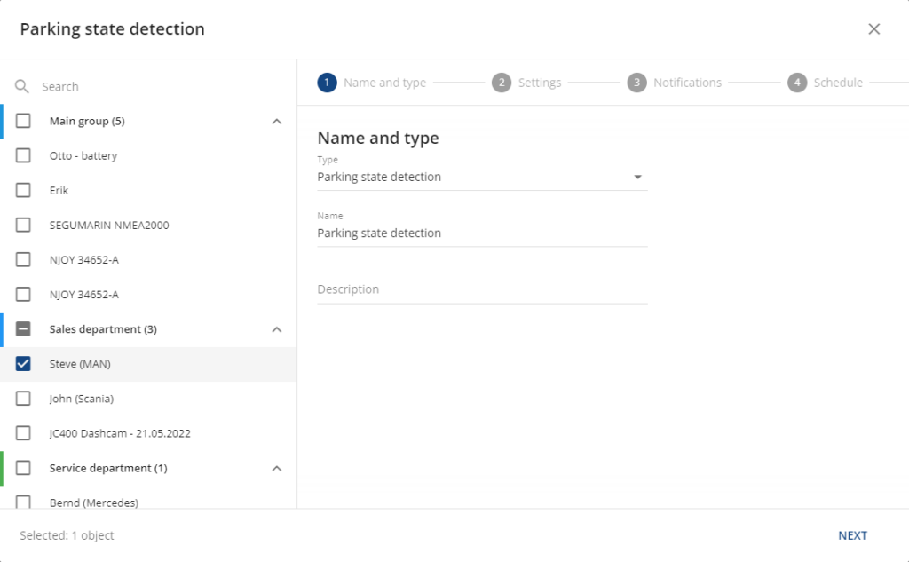Check the Otto - battery checkbox
The height and width of the screenshot is (562, 909).
[24, 155]
